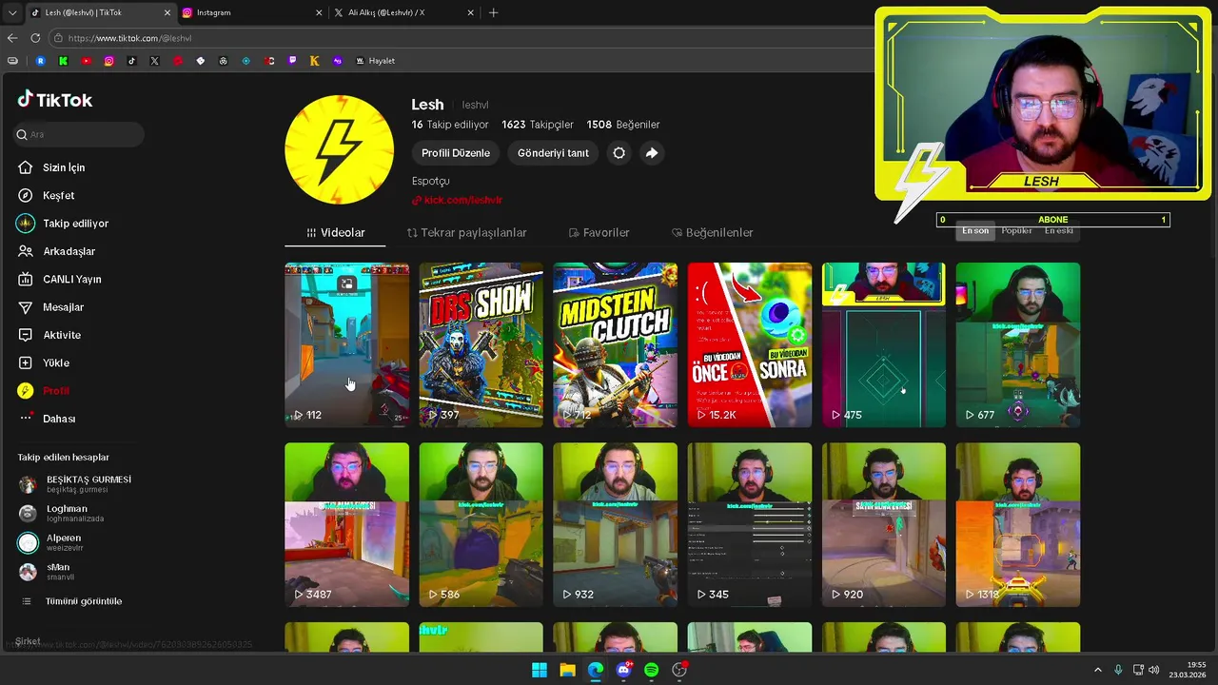This screenshot has width=1218, height=685.
Task: Click the yellow lightning profile avatar
Action: click(339, 149)
